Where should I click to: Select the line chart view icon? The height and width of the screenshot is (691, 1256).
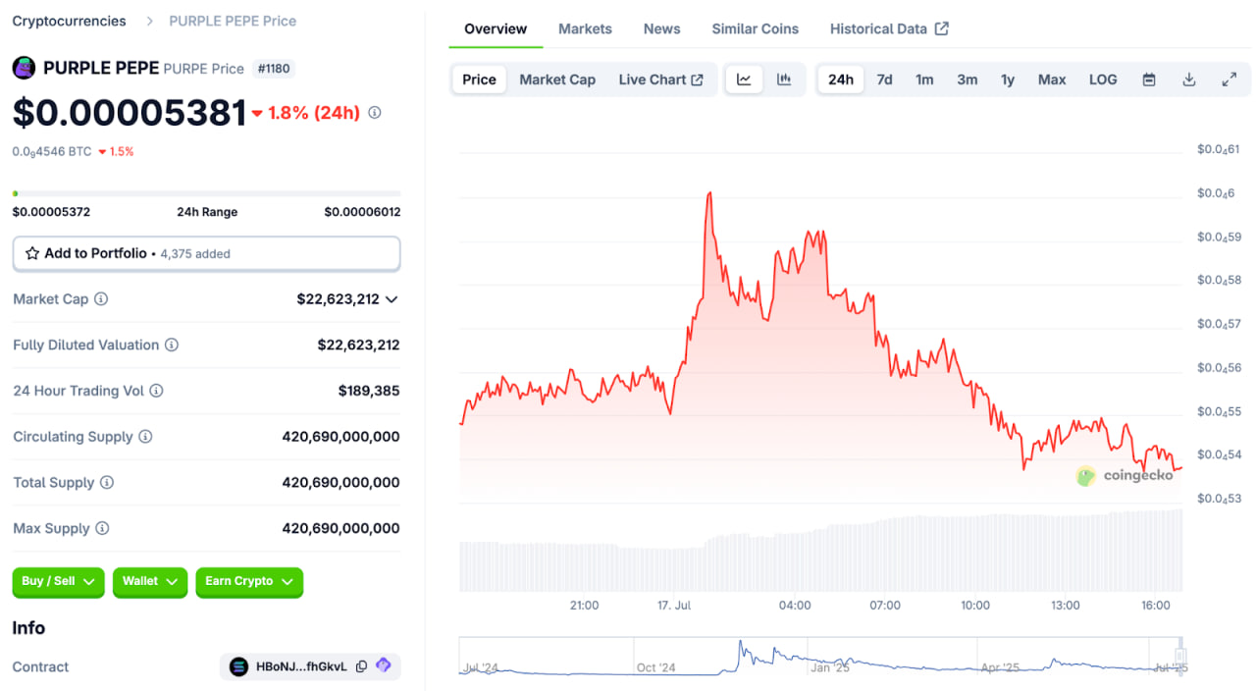click(744, 80)
